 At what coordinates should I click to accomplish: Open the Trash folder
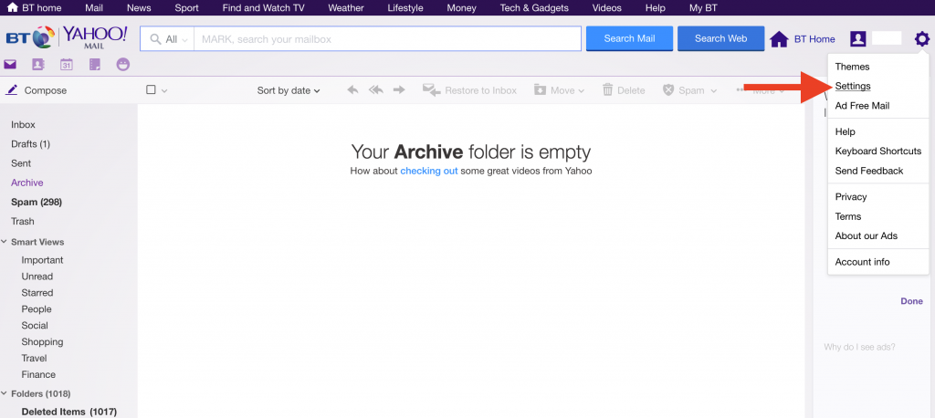pos(23,221)
